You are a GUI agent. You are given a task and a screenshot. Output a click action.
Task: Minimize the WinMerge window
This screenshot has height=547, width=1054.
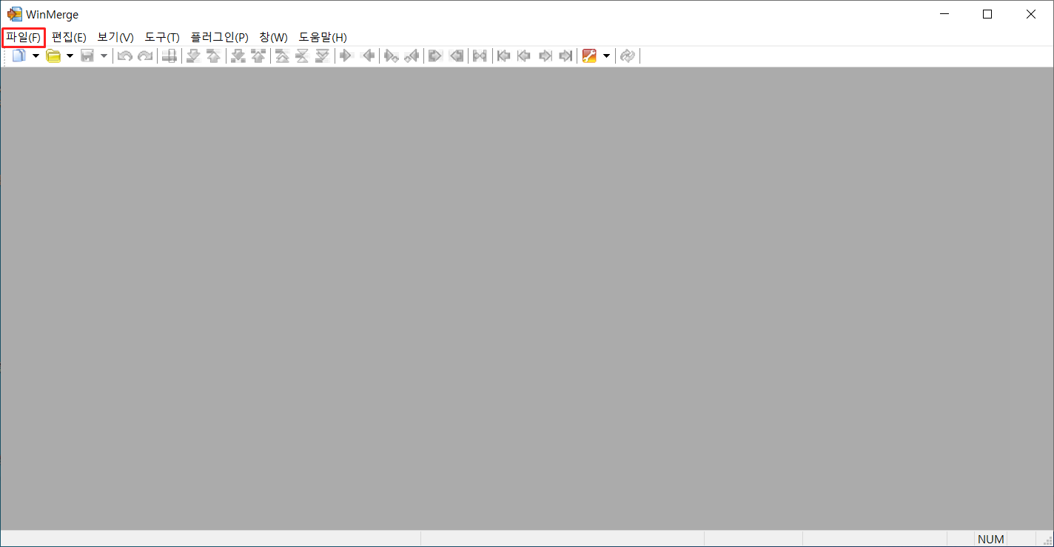coord(944,14)
